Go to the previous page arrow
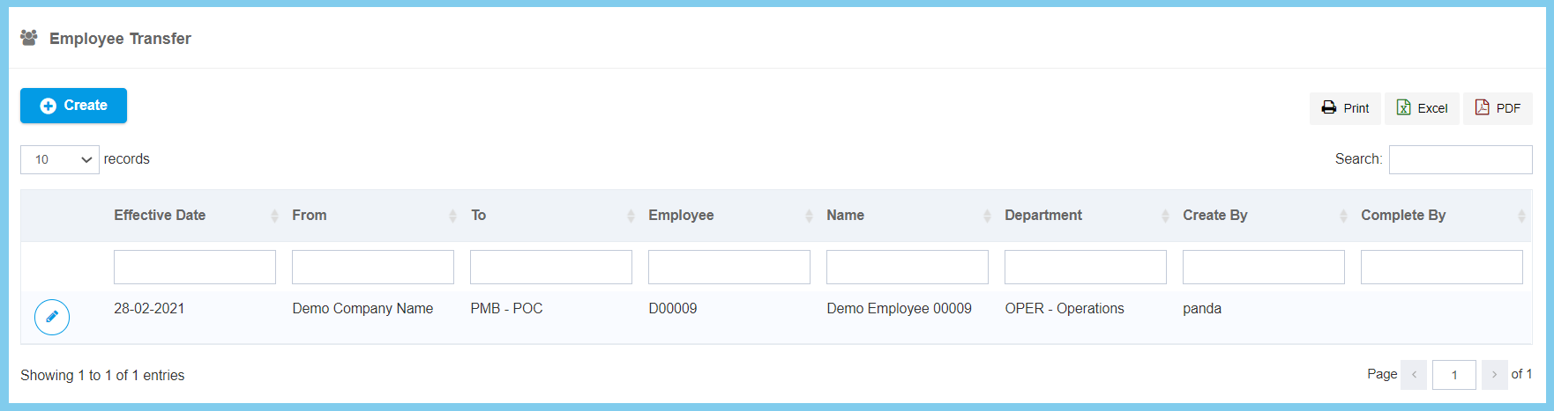This screenshot has width=1554, height=411. 1414,375
